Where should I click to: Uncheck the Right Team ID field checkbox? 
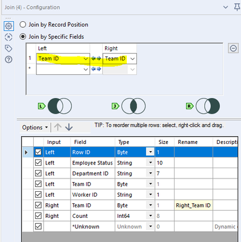click(x=38, y=205)
